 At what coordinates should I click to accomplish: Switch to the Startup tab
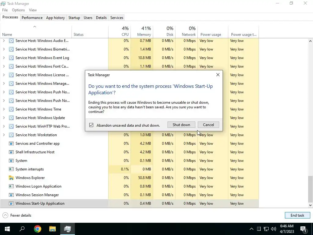pos(74,17)
